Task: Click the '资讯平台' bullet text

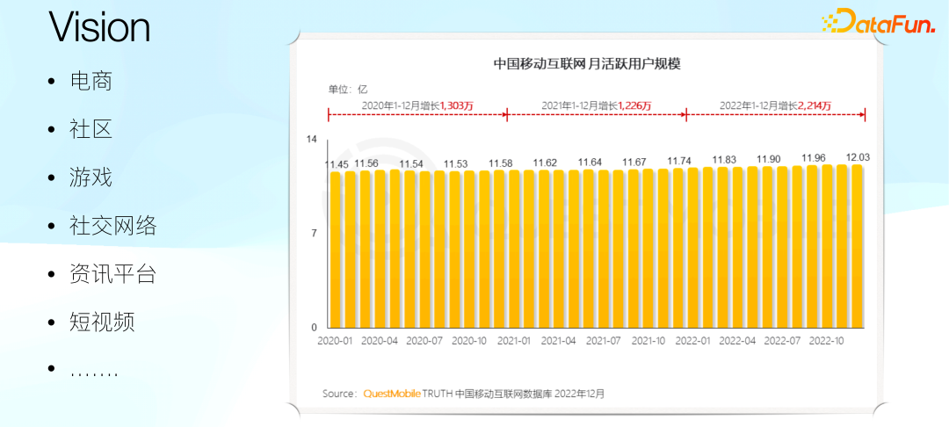Action: [x=113, y=274]
